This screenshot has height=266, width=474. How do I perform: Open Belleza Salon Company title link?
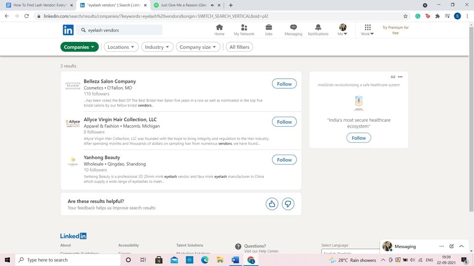[x=110, y=81]
